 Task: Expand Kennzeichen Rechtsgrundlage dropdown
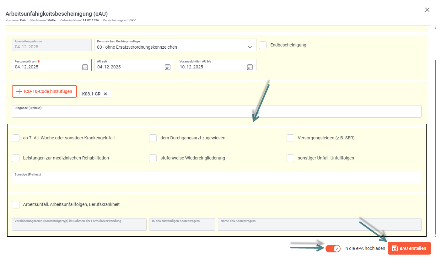(250, 47)
